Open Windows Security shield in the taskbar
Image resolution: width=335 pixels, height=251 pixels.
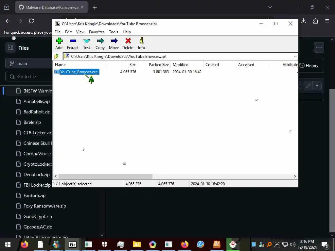[104, 244]
